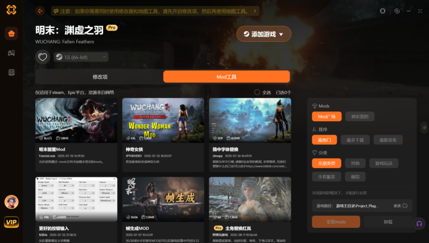Filter by 游戏玩法 category
The image size is (429, 243).
384,163
